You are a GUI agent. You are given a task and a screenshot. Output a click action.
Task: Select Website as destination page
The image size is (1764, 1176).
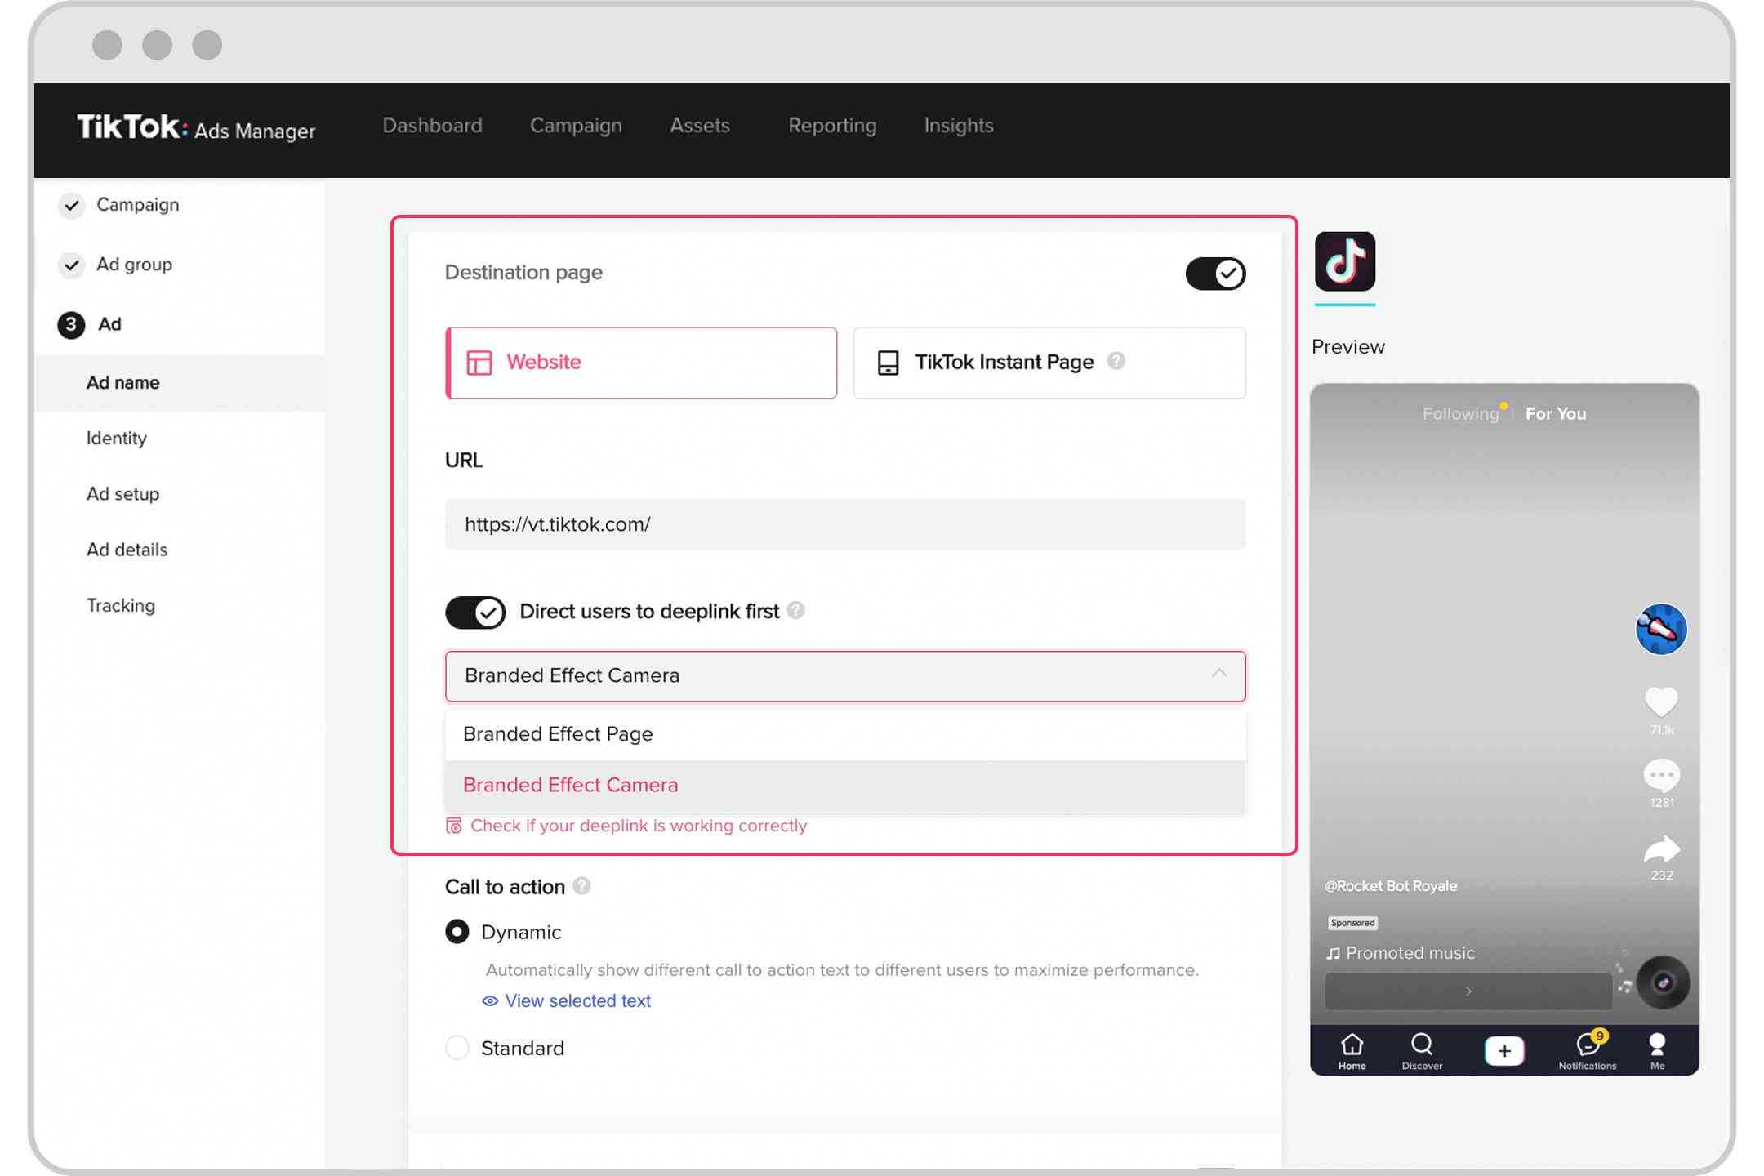(x=641, y=363)
